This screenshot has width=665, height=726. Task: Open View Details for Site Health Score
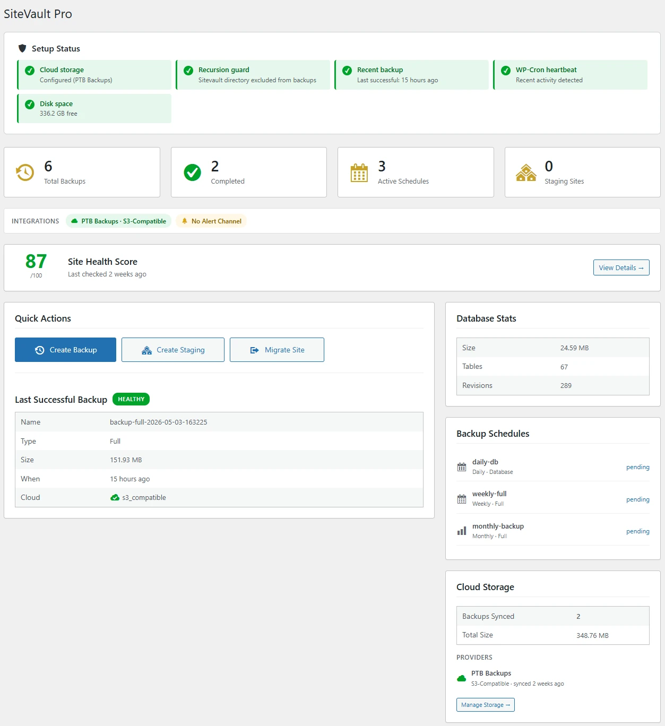tap(621, 268)
